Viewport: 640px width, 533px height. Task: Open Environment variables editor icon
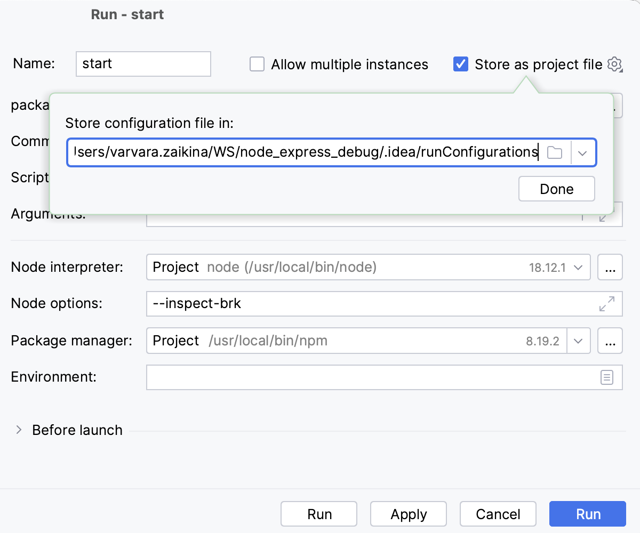click(606, 377)
